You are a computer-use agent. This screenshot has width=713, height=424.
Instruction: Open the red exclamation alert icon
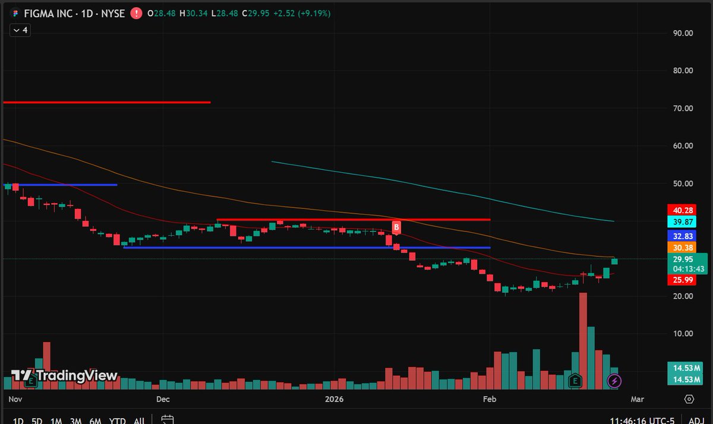pyautogui.click(x=137, y=12)
